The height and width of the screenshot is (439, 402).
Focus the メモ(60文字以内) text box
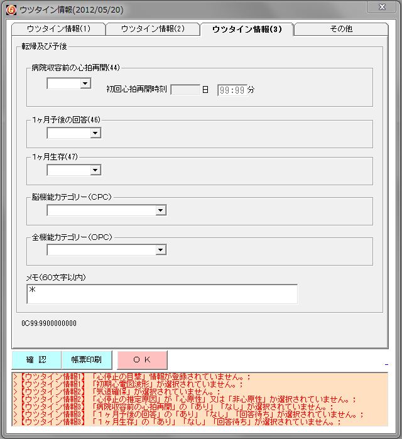(x=162, y=294)
